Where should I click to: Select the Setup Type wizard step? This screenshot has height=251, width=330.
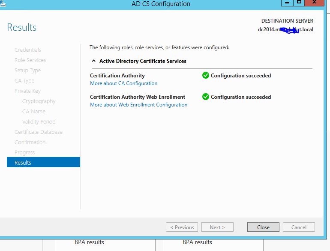click(x=27, y=71)
